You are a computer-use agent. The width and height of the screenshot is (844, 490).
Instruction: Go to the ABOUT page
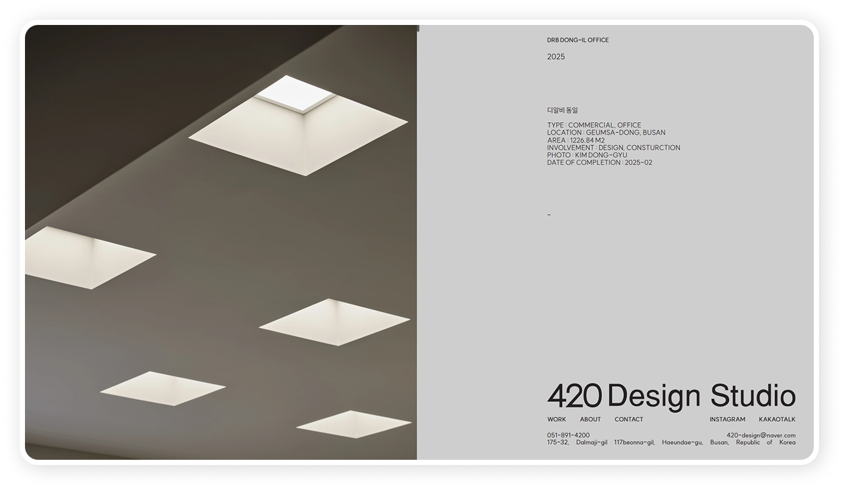(x=590, y=419)
